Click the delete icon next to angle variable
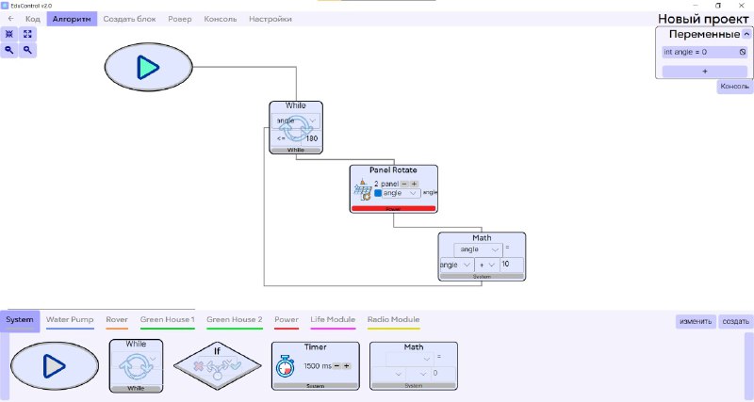The height and width of the screenshot is (402, 754). (x=742, y=53)
